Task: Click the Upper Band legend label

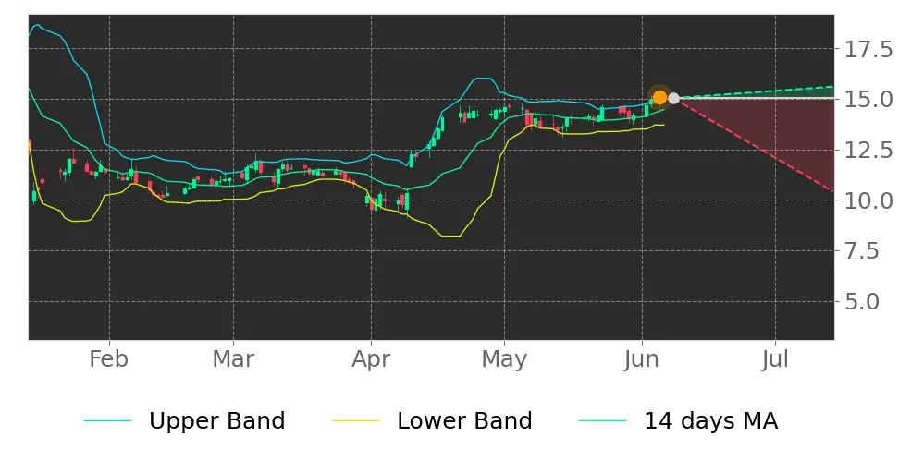Action: coord(216,421)
